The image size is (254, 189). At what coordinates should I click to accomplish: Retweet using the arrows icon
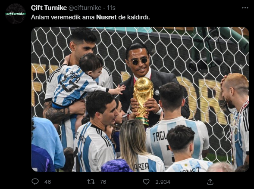[x=91, y=182]
